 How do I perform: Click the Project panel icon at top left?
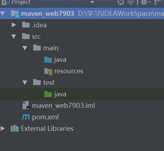click(5, 2)
